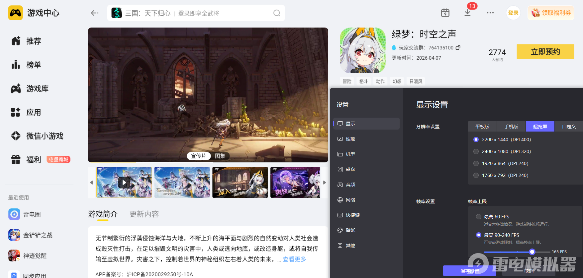
Task: Open 显示 display settings
Action: (x=366, y=124)
